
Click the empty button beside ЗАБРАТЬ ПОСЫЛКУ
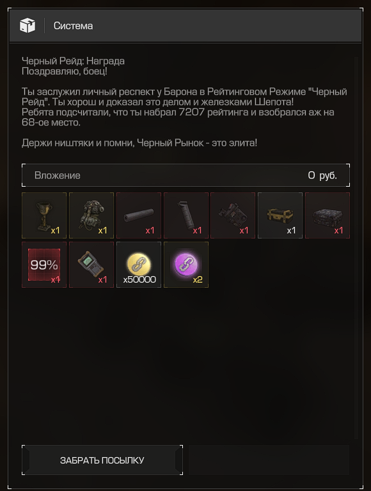pos(269,460)
